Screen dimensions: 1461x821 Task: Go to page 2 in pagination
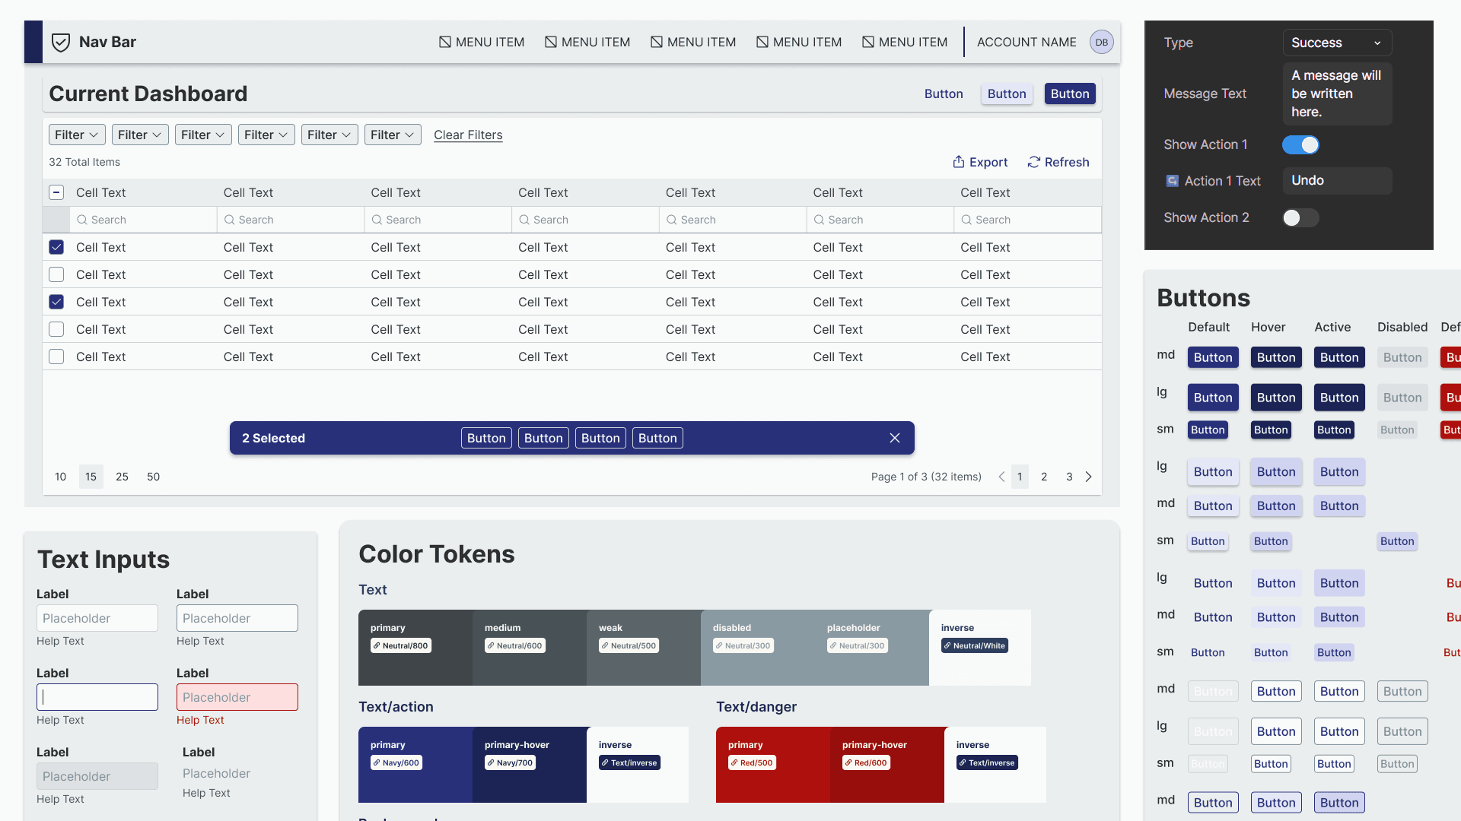coord(1044,477)
